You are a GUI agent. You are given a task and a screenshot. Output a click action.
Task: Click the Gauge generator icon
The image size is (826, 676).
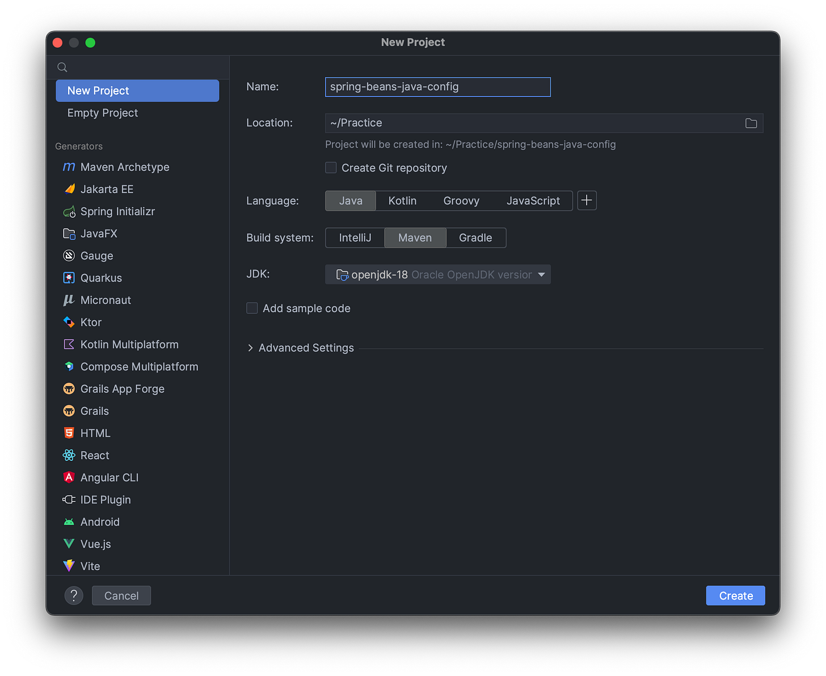point(69,255)
